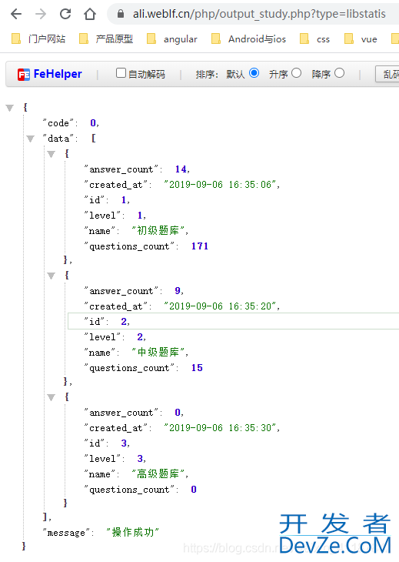Screen dimensions: 399x562
Task: Select the 降序 sort radio button
Action: point(339,73)
